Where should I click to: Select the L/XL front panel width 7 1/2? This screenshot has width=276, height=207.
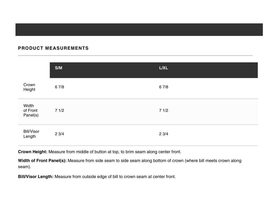point(163,110)
